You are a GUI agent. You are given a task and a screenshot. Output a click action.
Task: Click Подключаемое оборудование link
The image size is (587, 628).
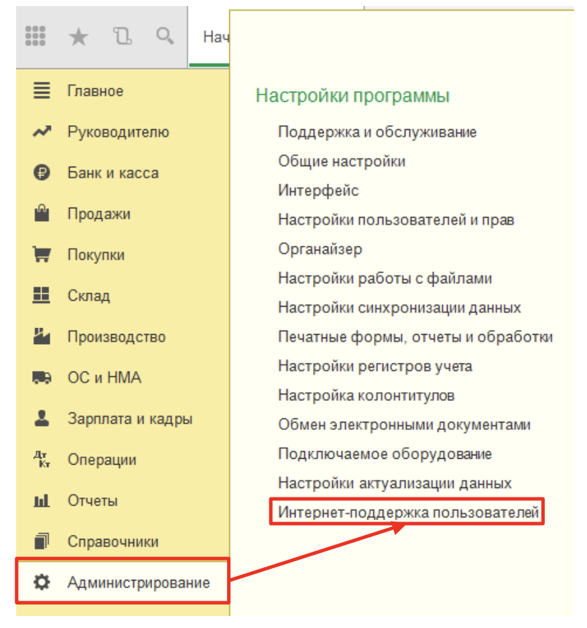point(385,454)
